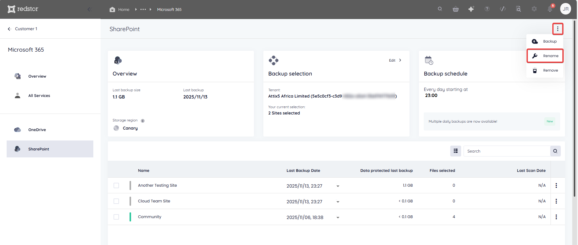The width and height of the screenshot is (578, 245).
Task: Open the Home breadcrumb icon
Action: click(x=112, y=9)
